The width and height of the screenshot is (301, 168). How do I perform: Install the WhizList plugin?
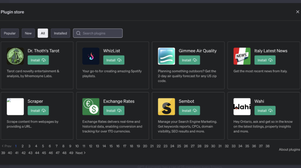[x=114, y=60]
